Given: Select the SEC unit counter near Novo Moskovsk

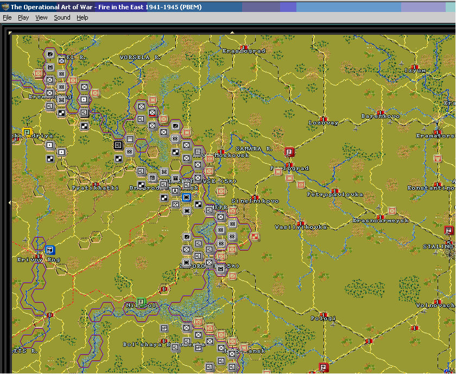Looking at the screenshot, I should pos(198,152).
